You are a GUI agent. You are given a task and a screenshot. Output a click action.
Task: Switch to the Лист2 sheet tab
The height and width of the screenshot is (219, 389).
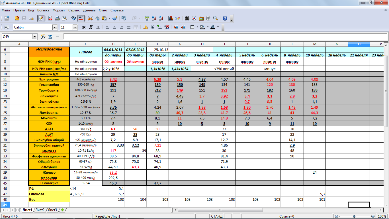pyautogui.click(x=40, y=210)
